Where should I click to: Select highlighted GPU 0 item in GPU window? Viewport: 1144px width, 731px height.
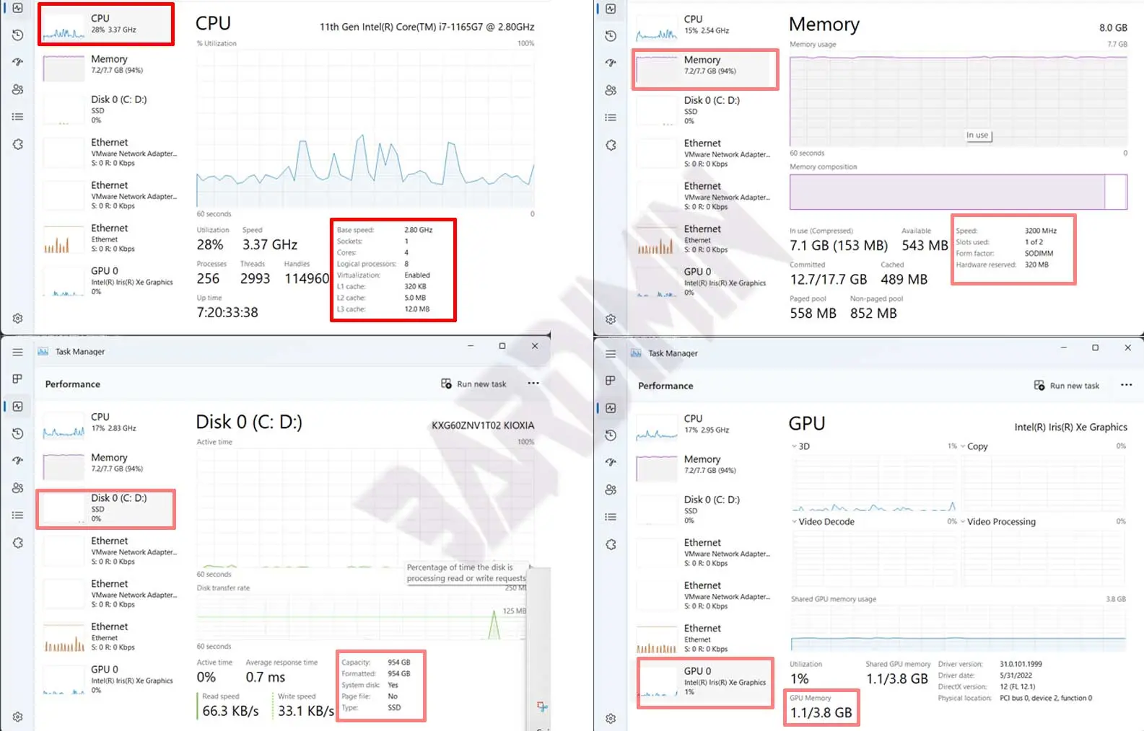(705, 682)
